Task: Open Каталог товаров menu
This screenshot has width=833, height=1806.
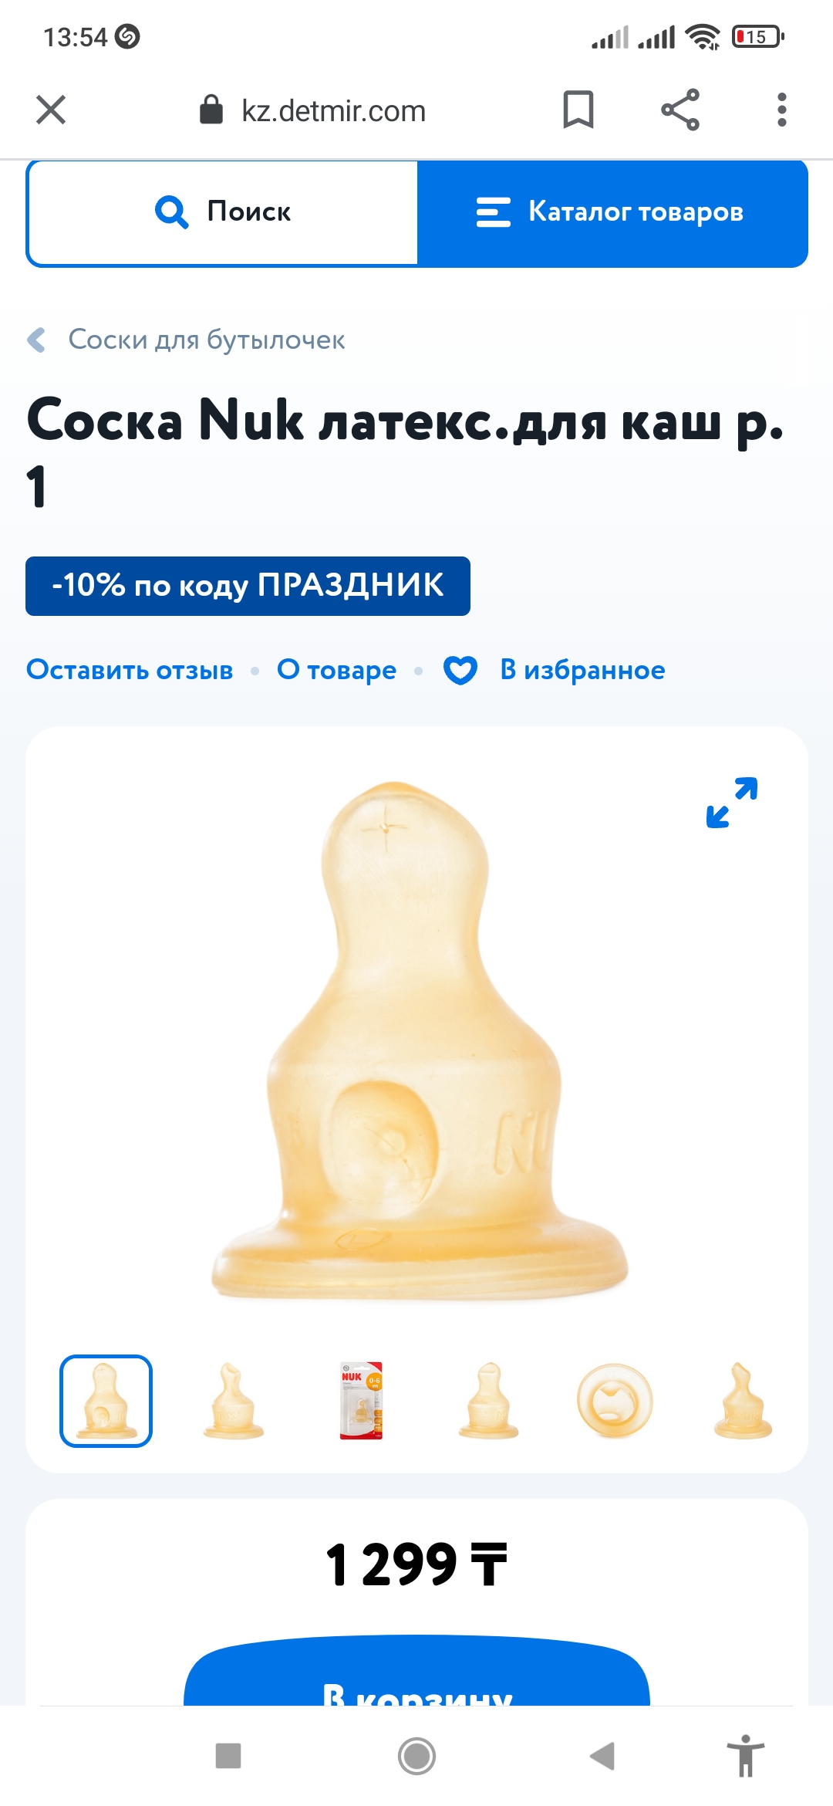Action: pyautogui.click(x=612, y=211)
